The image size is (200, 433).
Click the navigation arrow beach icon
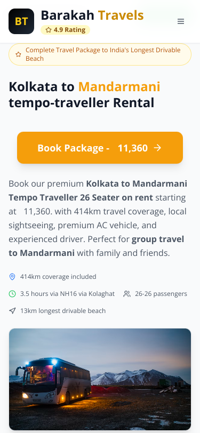pos(12,311)
